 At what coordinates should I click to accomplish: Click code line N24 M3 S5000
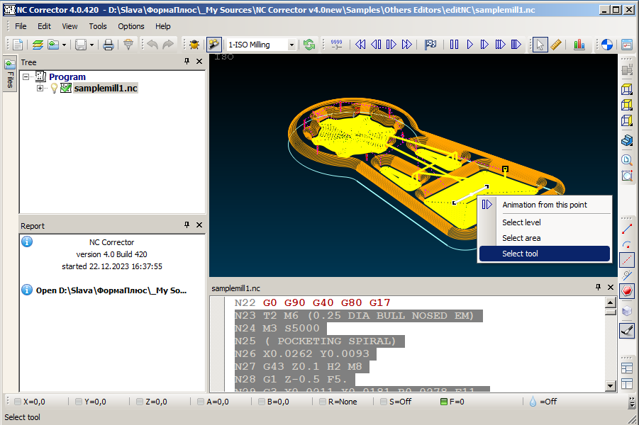point(280,328)
